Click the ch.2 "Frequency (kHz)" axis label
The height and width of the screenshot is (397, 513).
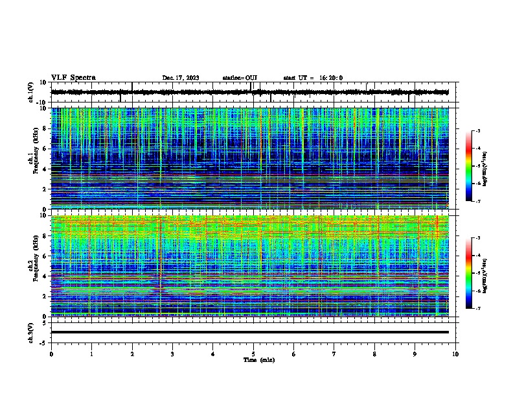point(36,259)
